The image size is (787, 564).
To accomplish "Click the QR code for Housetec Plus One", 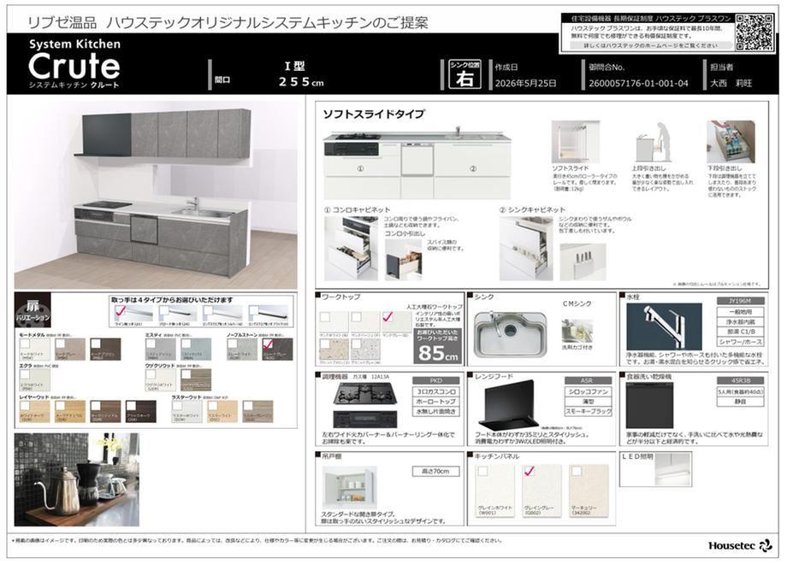I will [x=754, y=32].
